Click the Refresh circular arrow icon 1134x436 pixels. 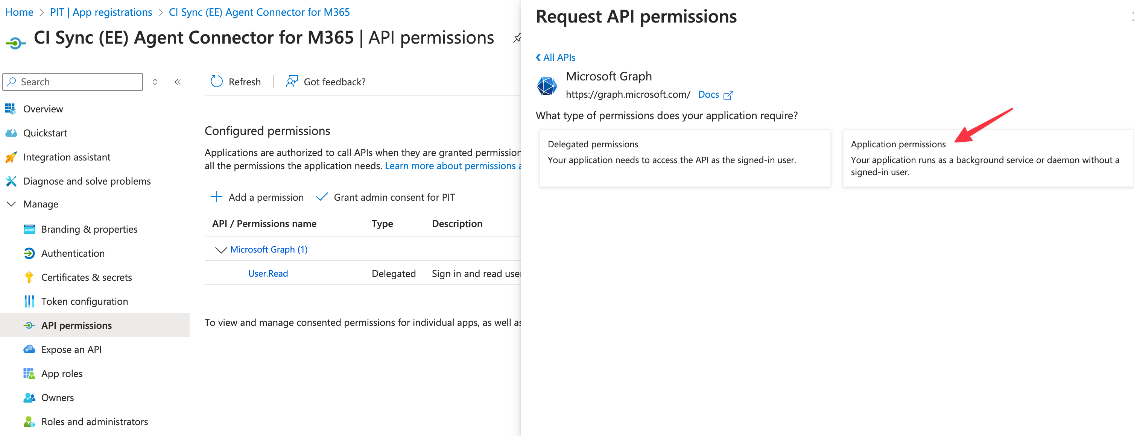tap(217, 82)
